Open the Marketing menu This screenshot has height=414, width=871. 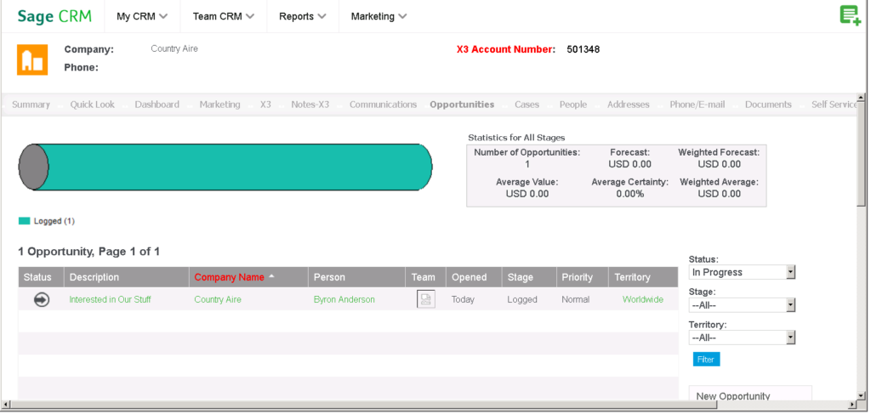(x=379, y=17)
